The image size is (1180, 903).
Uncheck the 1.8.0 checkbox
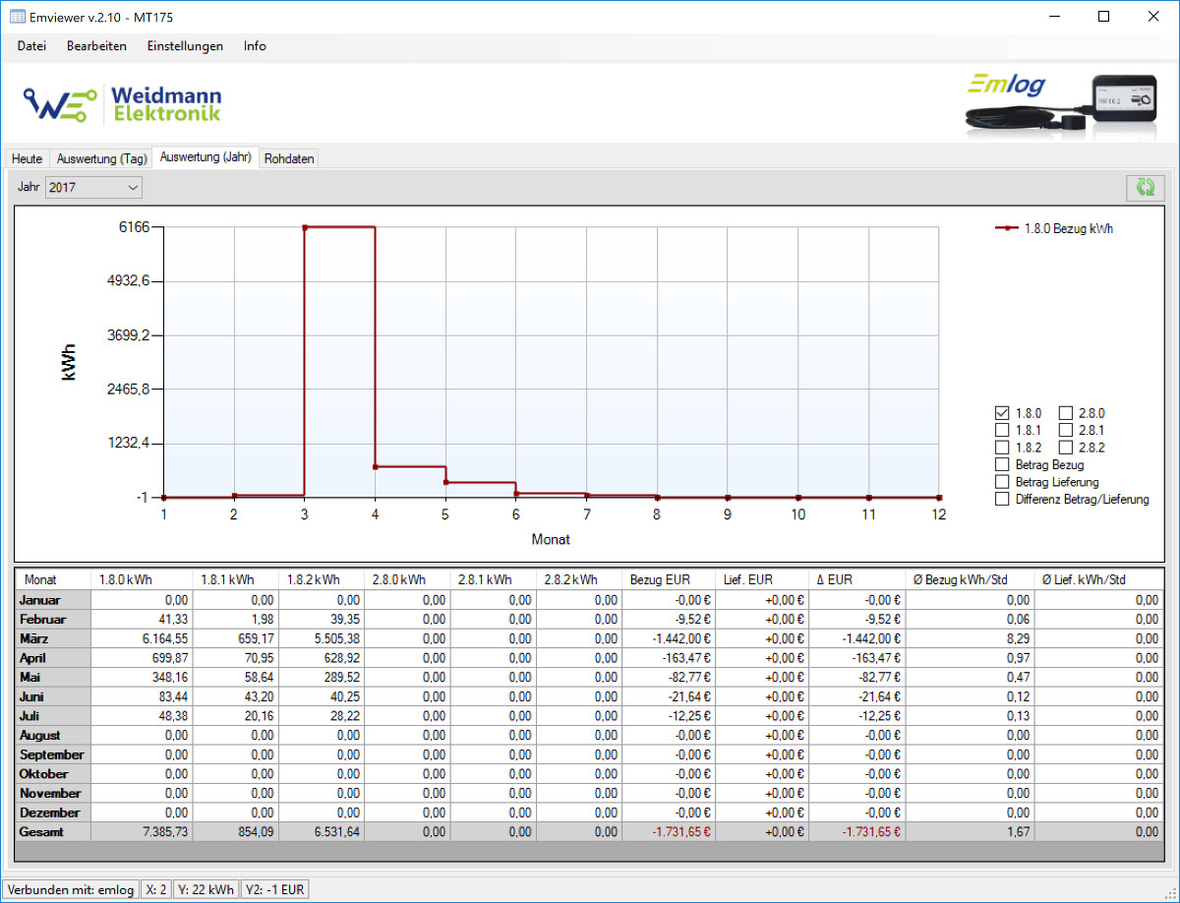1002,413
